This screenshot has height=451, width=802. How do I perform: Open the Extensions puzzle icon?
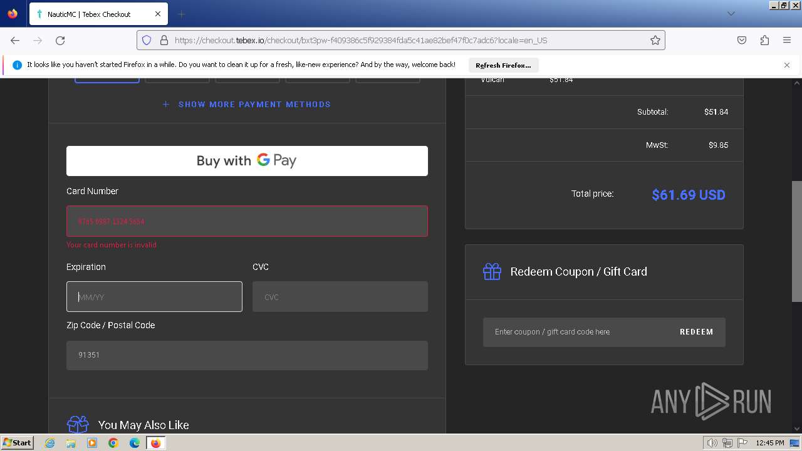coord(764,40)
